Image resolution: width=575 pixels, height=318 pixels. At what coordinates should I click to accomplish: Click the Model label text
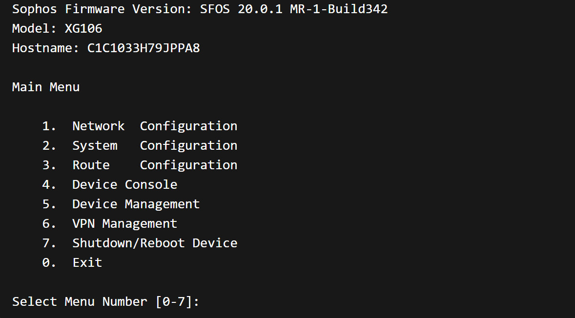click(x=34, y=28)
